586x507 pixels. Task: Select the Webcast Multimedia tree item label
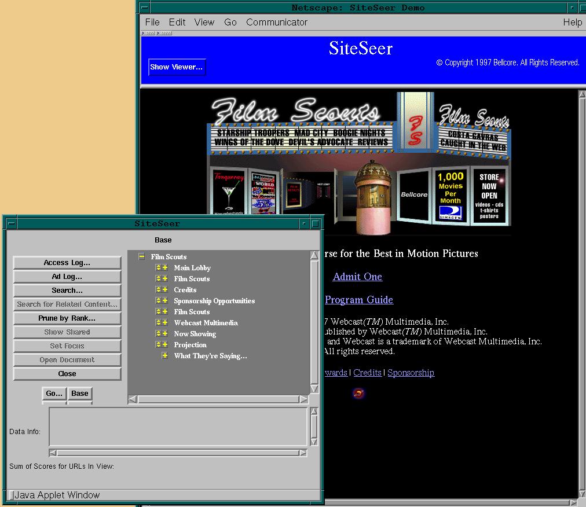coord(206,323)
